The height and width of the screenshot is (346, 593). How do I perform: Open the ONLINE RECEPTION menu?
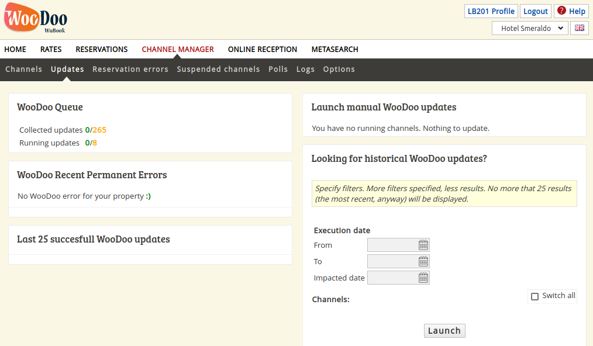click(x=263, y=49)
